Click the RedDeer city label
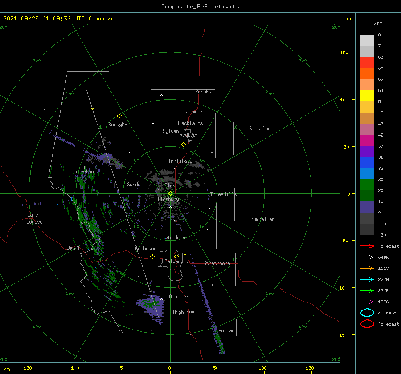 [189, 135]
